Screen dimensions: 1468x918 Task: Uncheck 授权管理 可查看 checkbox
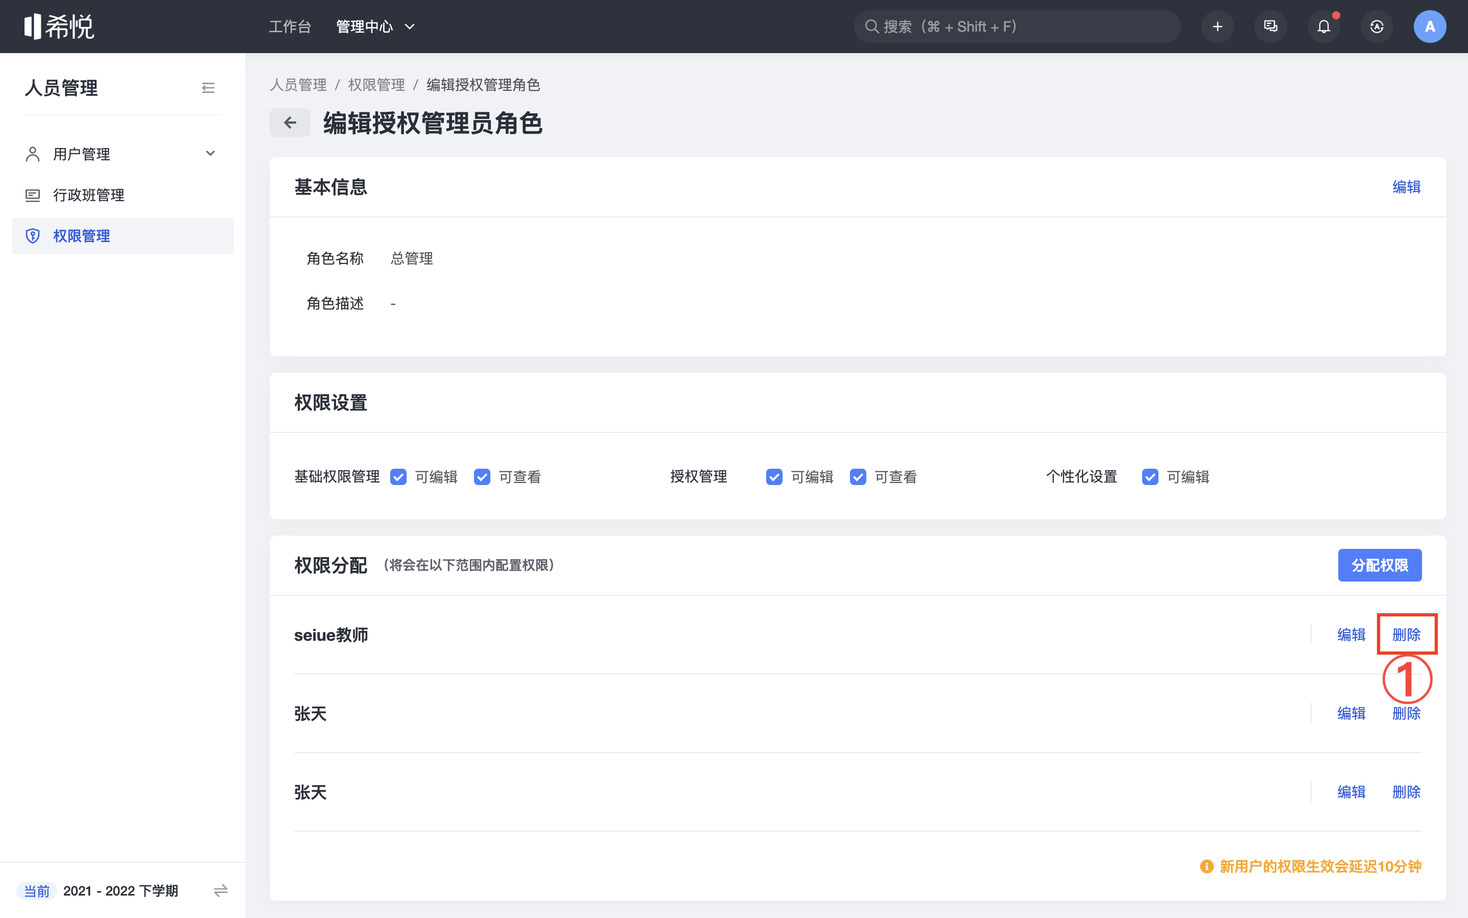click(x=858, y=476)
